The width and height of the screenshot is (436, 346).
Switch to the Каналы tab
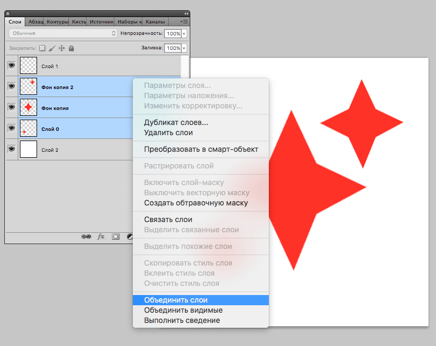tap(156, 22)
